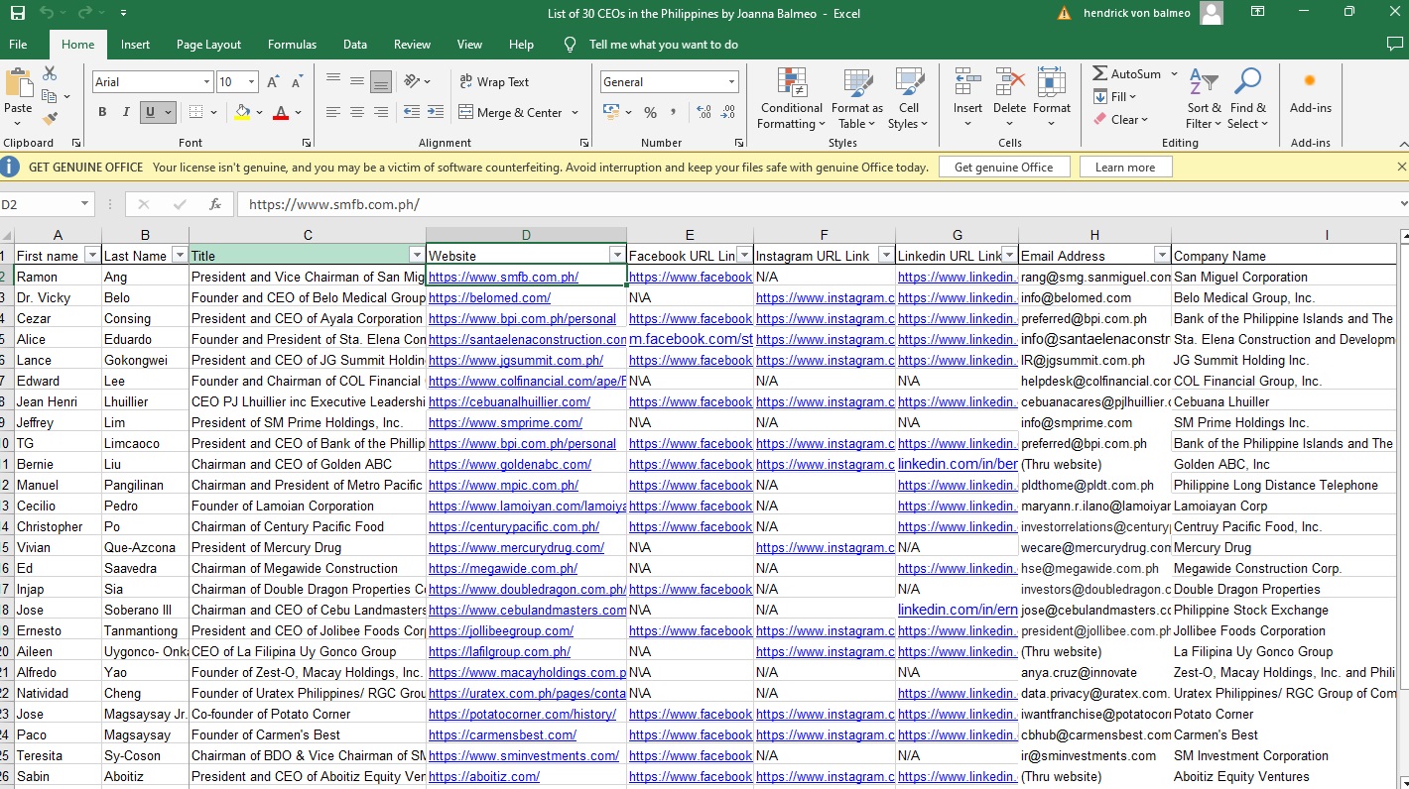Click the Name Box showing D2
The image size is (1409, 789).
pyautogui.click(x=38, y=204)
